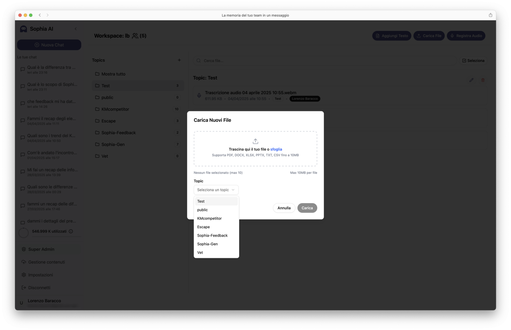The image size is (511, 330).
Task: Click the microphone icon on the transcription file
Action: 199,96
